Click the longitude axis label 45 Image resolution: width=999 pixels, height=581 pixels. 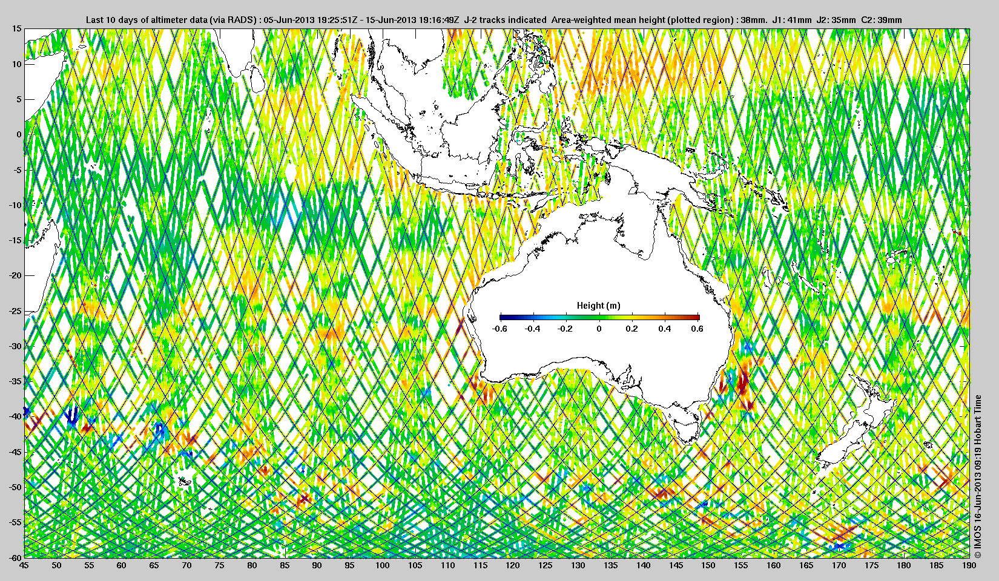coord(24,565)
